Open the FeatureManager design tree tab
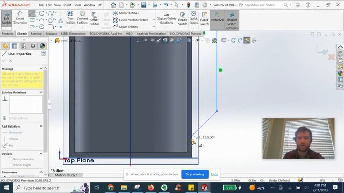 (x=5, y=46)
